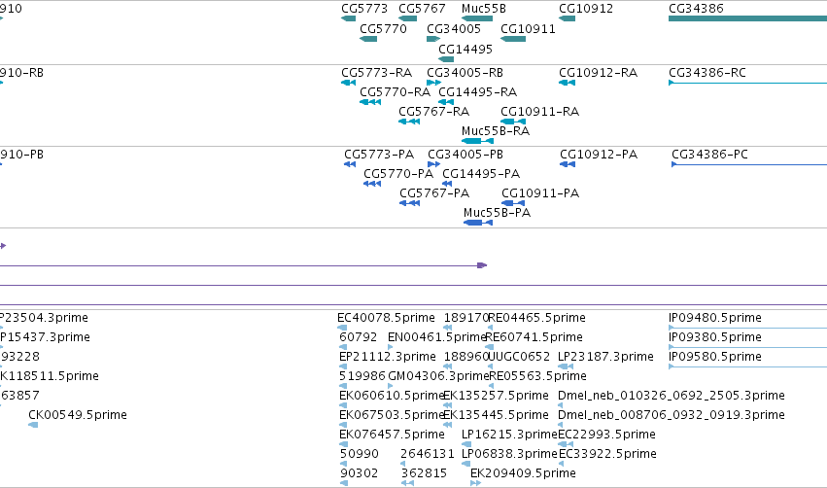The image size is (827, 488).
Task: Open EST RE05563.5prime label
Action: 538,376
